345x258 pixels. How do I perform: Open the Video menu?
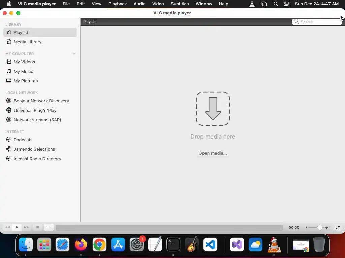(x=158, y=4)
